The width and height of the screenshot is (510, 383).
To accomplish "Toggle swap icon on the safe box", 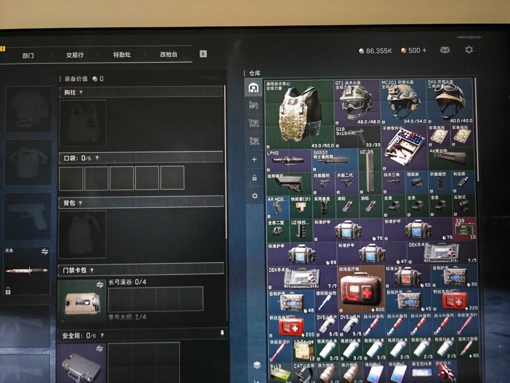I will coord(100,349).
